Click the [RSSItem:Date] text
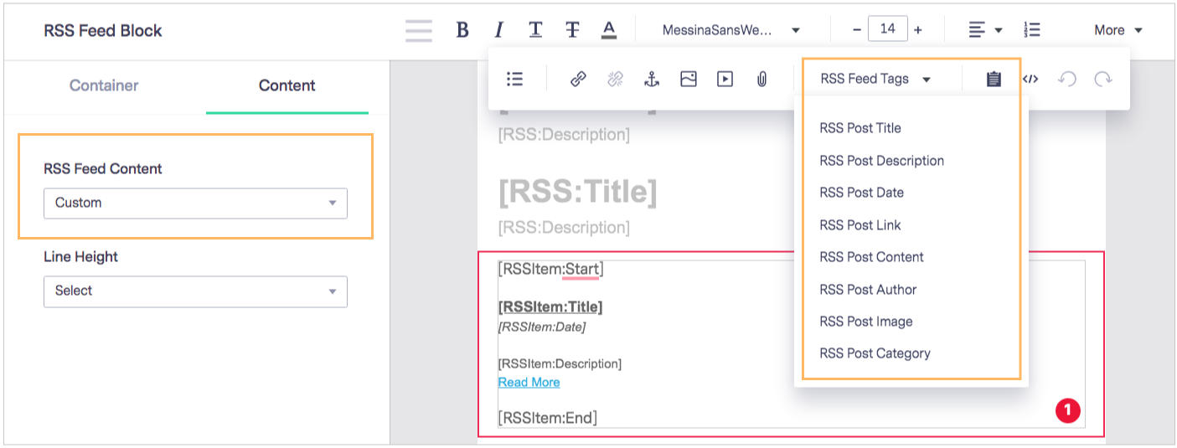The height and width of the screenshot is (448, 1177). click(542, 327)
